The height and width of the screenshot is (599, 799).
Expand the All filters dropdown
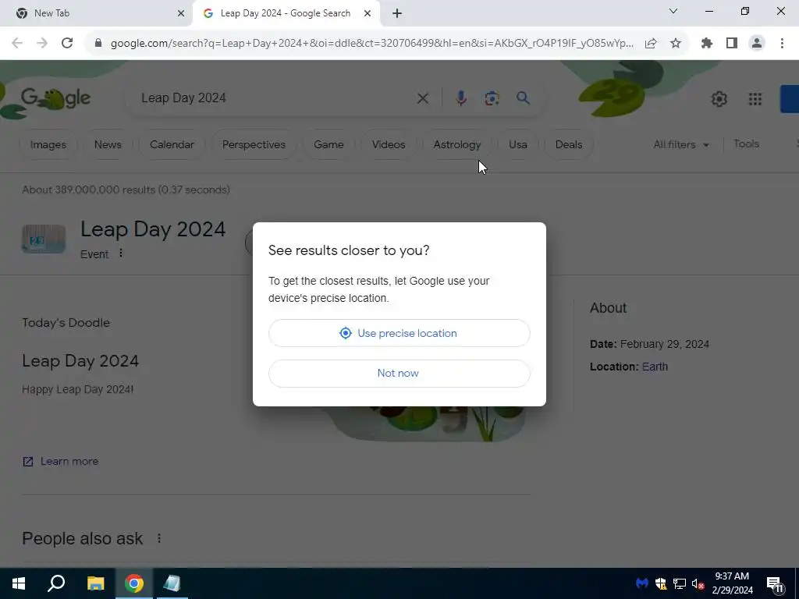[680, 144]
